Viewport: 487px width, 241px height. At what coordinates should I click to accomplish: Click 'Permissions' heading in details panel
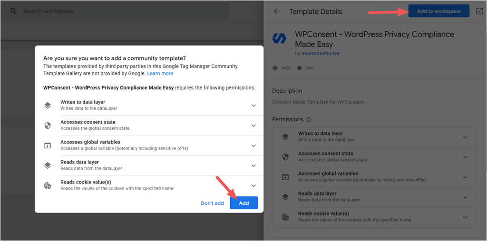287,120
